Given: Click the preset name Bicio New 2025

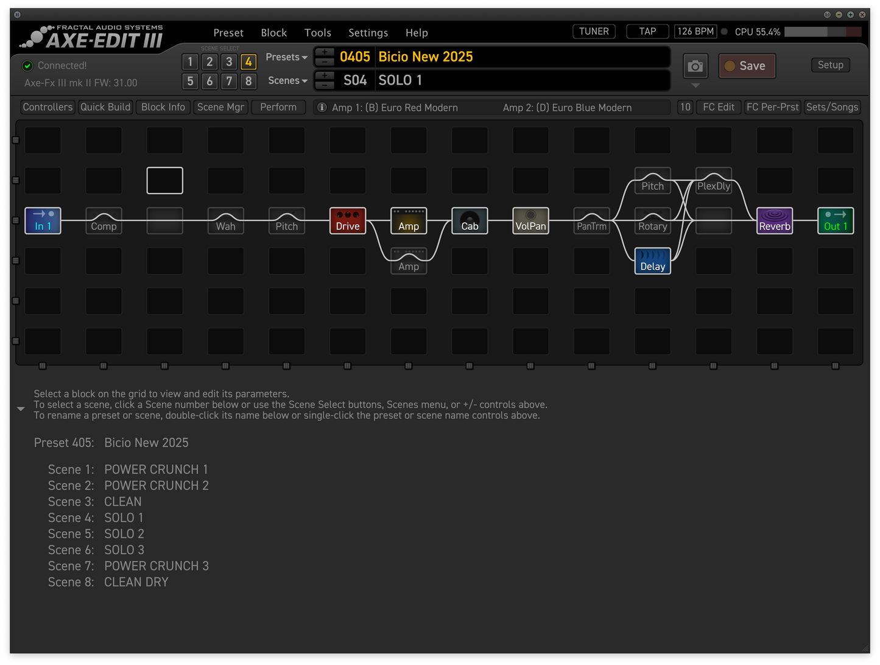Looking at the screenshot, I should click(425, 57).
